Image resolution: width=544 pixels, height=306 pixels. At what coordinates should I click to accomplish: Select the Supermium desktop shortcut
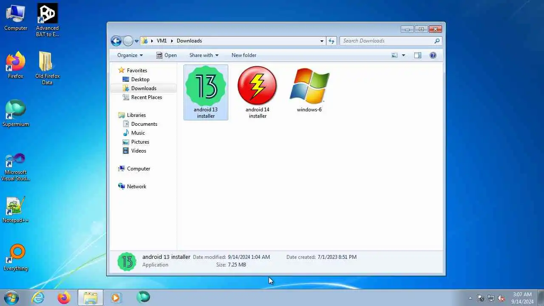point(16,113)
